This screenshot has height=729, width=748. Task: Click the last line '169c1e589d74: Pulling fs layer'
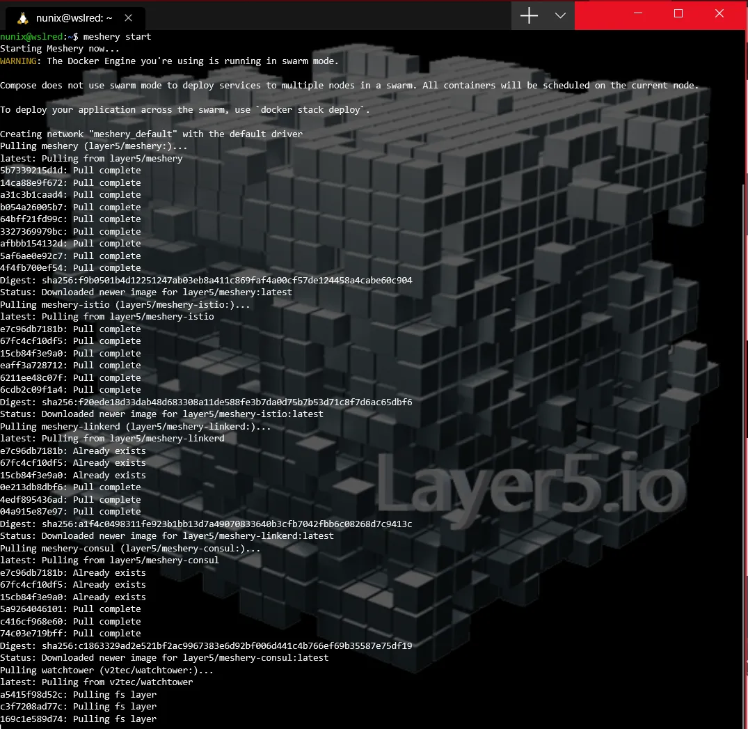tap(78, 719)
